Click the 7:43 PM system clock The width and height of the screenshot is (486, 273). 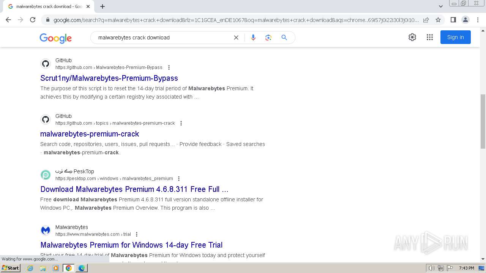pyautogui.click(x=467, y=268)
